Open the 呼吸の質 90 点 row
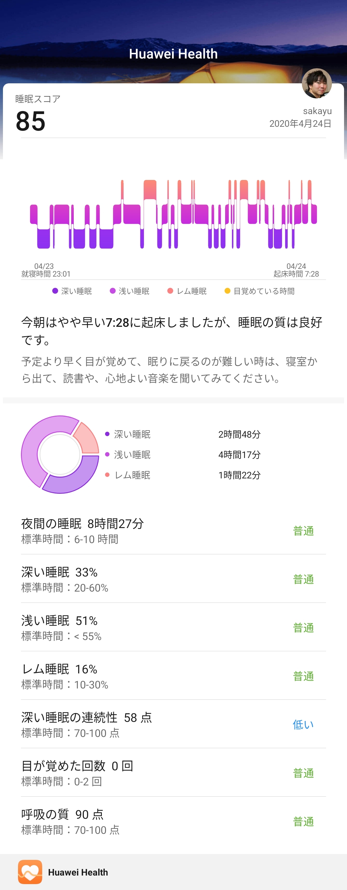This screenshot has height=890, width=347. [173, 821]
